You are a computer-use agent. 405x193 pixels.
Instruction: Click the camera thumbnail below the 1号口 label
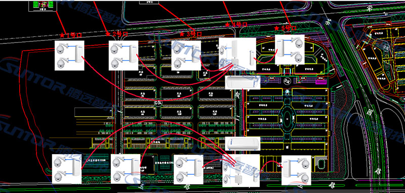point(69,56)
